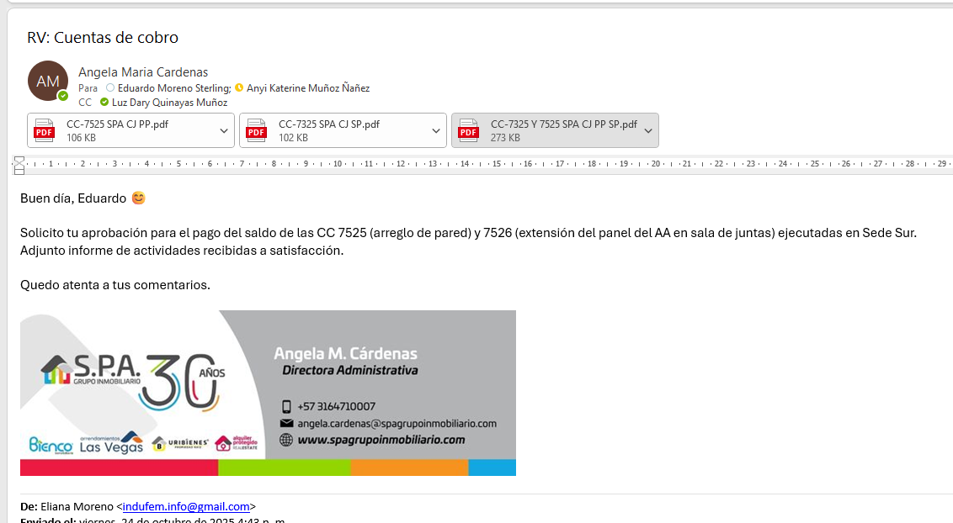
Task: Click presence indicator beside Anyi Katerine Muñoz
Action: 239,87
